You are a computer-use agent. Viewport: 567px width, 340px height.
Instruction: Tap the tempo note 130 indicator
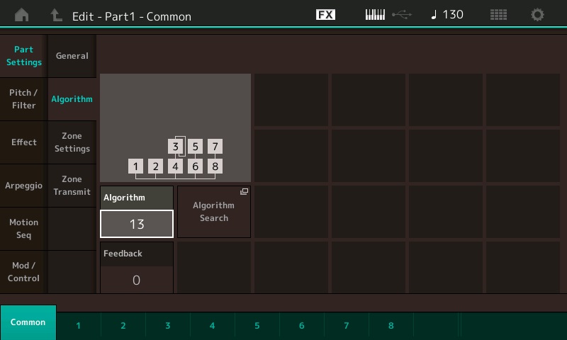pyautogui.click(x=447, y=15)
